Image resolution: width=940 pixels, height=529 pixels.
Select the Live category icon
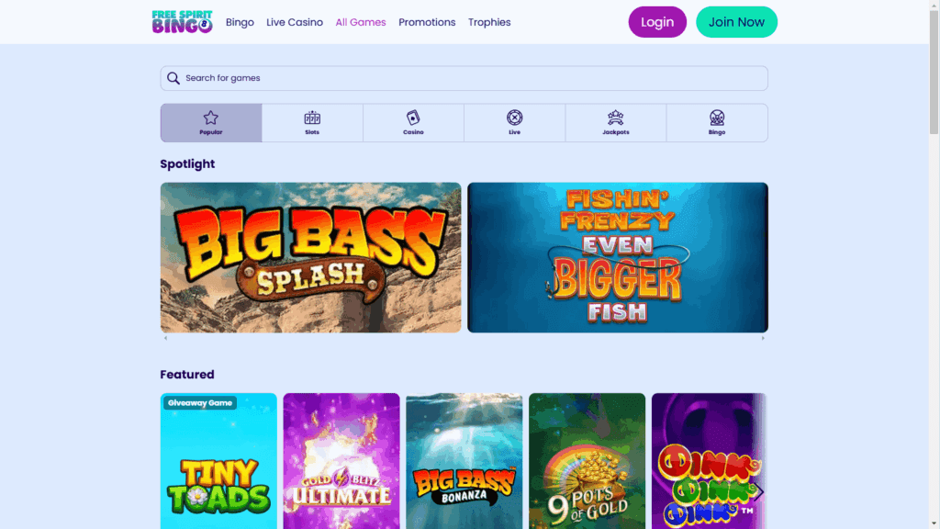click(514, 123)
